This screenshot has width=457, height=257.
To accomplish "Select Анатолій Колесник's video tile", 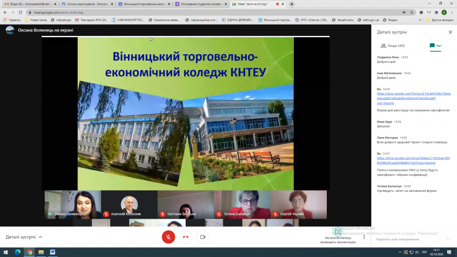I will (x=129, y=204).
